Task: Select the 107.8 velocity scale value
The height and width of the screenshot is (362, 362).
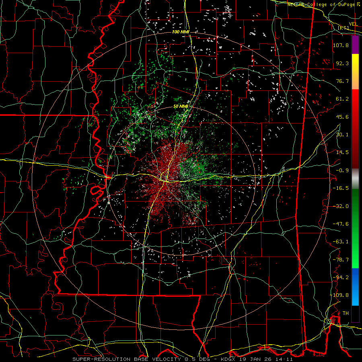Action: tap(341, 45)
